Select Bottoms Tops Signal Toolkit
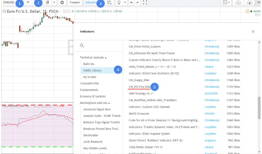 (102, 122)
